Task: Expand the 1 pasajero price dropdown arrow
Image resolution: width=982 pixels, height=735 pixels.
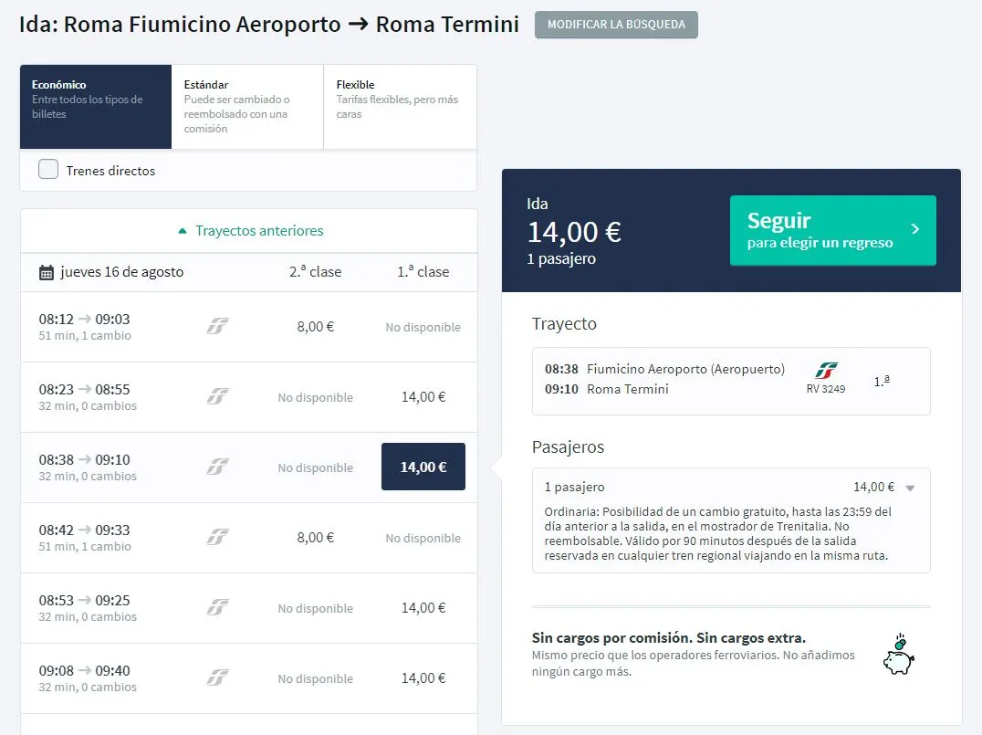Action: pos(909,488)
